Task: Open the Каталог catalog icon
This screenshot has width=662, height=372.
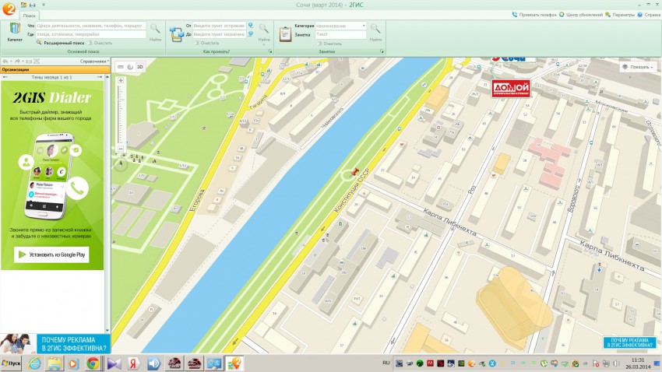Action: (x=15, y=31)
